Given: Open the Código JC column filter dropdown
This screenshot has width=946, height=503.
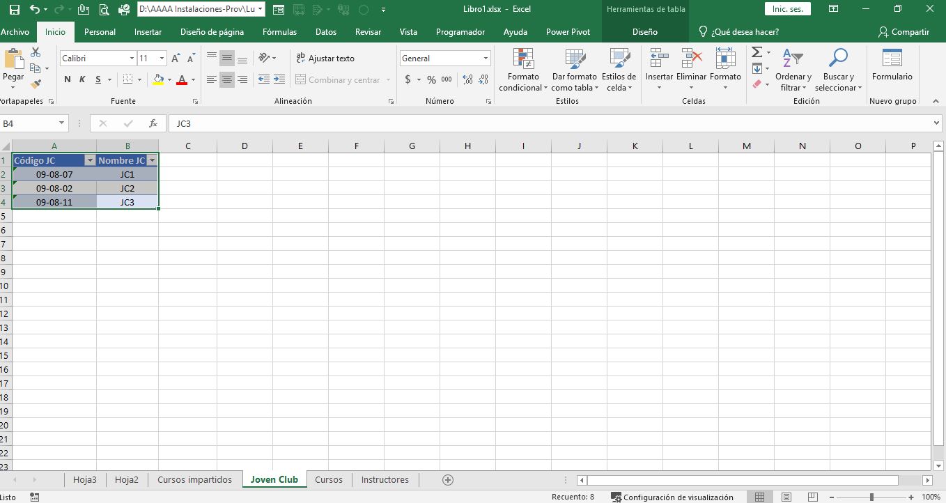Looking at the screenshot, I should click(89, 160).
